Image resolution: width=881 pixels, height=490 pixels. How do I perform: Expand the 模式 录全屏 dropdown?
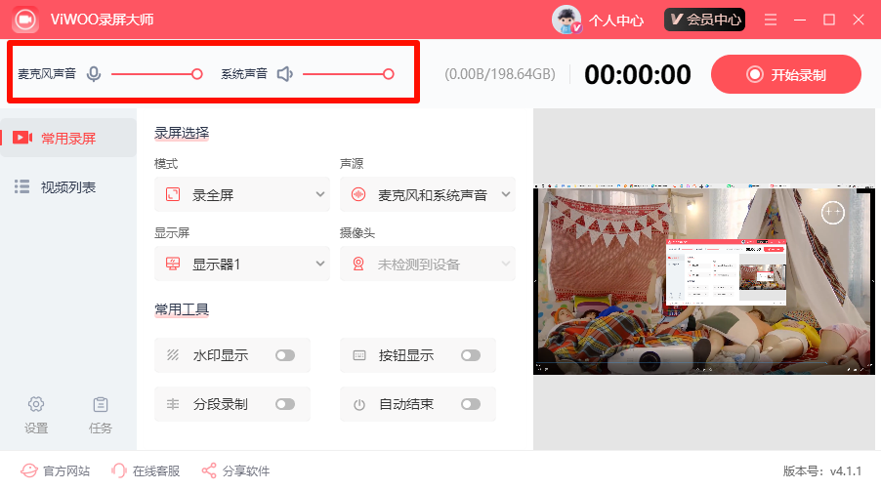point(242,195)
